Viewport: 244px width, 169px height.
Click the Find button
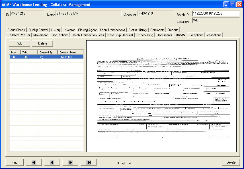coord(15,162)
